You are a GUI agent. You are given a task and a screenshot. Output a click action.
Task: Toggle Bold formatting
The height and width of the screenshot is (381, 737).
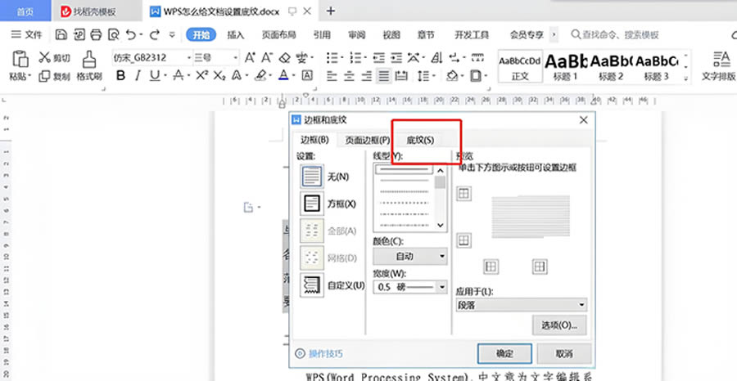pyautogui.click(x=121, y=75)
